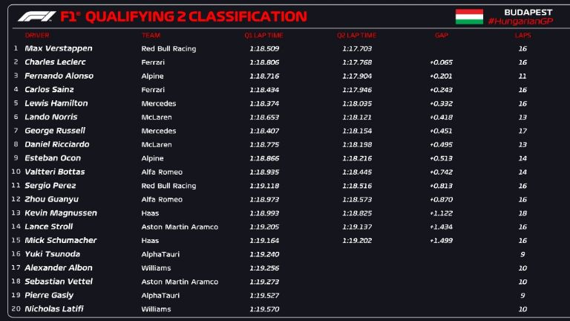Click Mick Schumacher's gap +1.499
This screenshot has width=570, height=321.
441,241
